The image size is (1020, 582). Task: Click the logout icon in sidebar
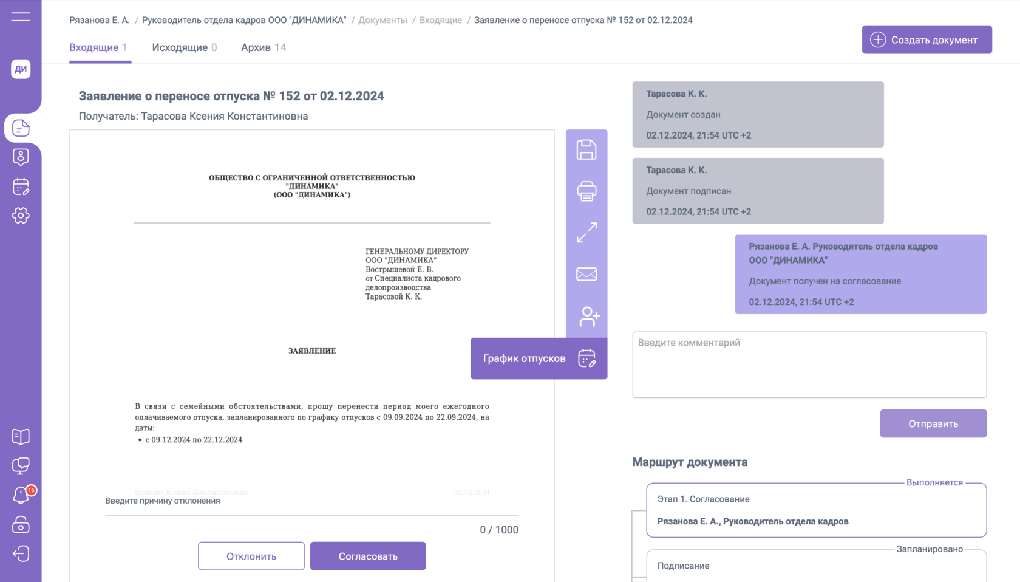[x=21, y=553]
